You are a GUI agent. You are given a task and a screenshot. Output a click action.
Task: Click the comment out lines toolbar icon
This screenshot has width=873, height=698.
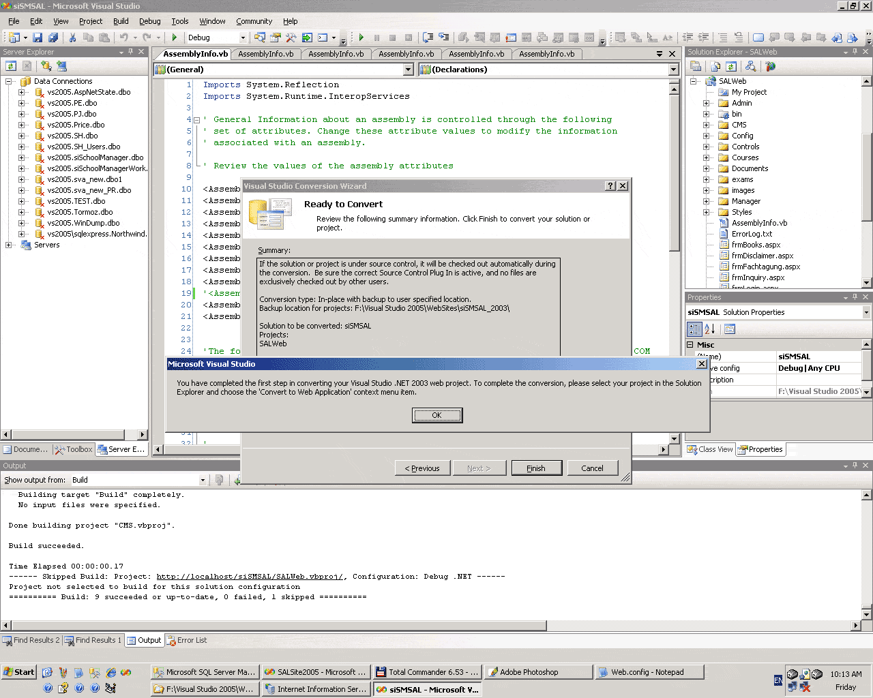[722, 37]
